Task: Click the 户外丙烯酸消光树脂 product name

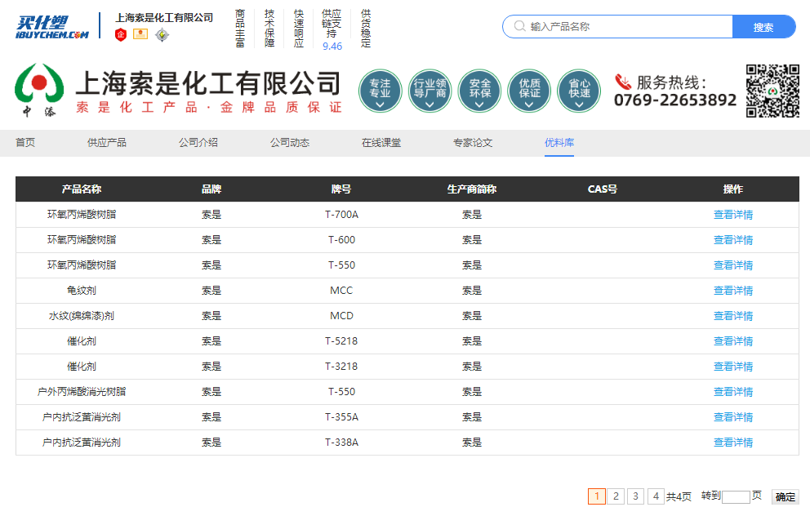Action: pos(82,392)
